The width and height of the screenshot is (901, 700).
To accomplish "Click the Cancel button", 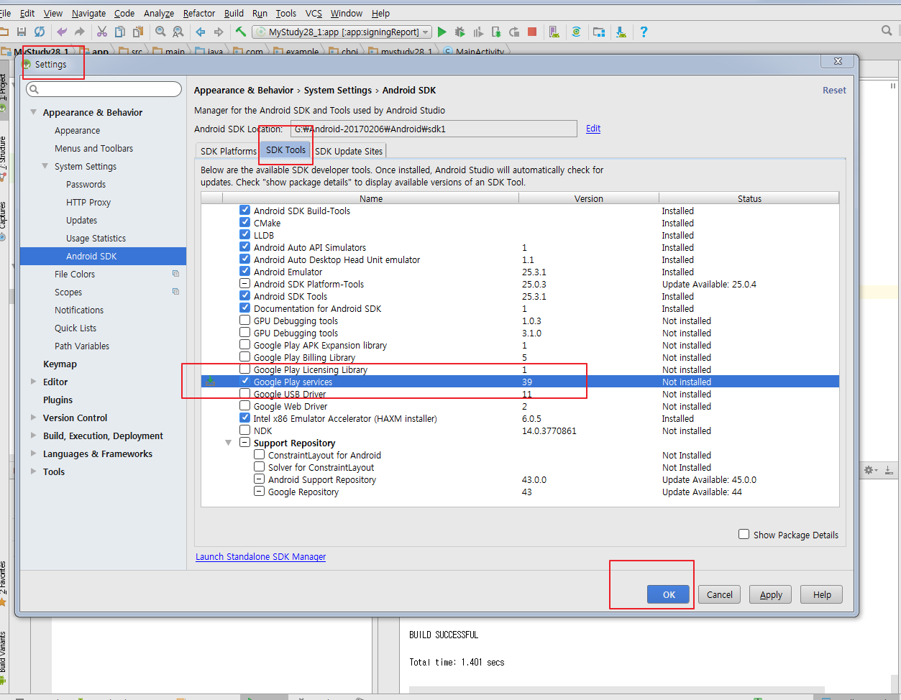I will [x=719, y=594].
